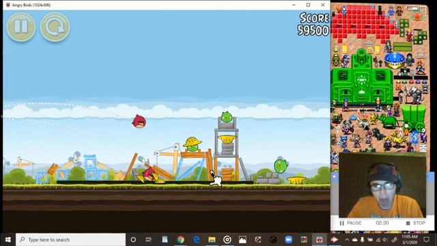437x246 pixels.
Task: Click the dark round icon in the taskbar
Action: pos(273,240)
